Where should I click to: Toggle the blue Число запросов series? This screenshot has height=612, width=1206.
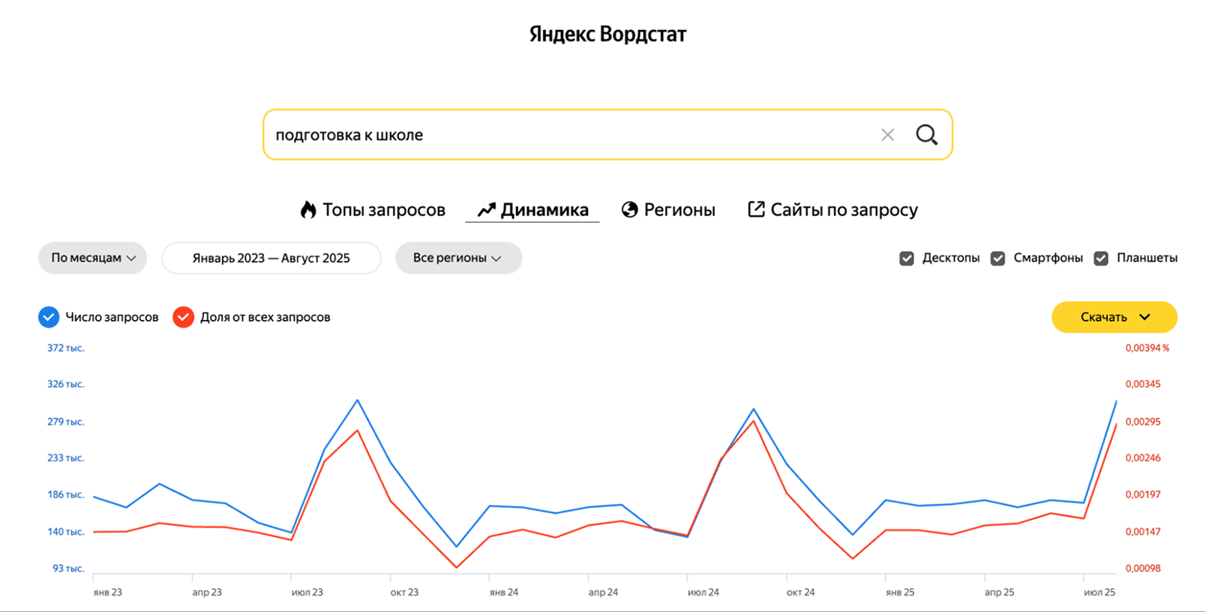pyautogui.click(x=49, y=317)
